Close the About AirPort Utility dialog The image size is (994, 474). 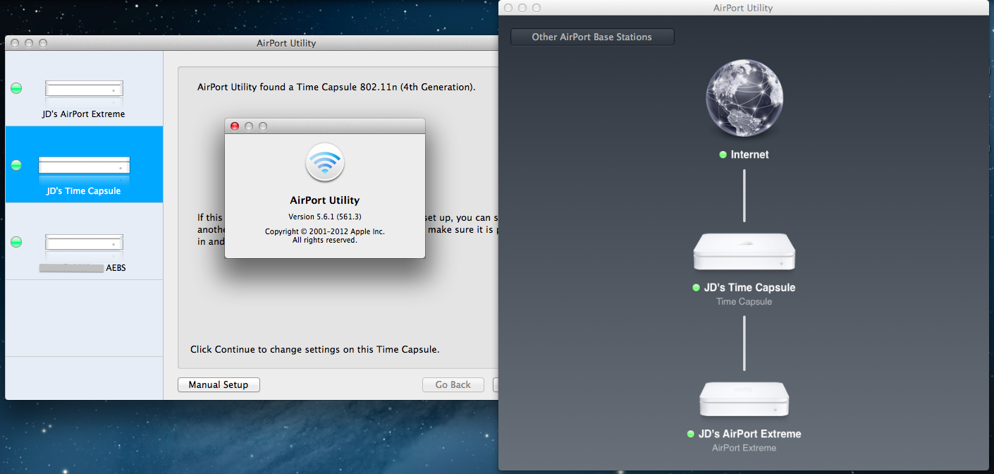[x=235, y=126]
